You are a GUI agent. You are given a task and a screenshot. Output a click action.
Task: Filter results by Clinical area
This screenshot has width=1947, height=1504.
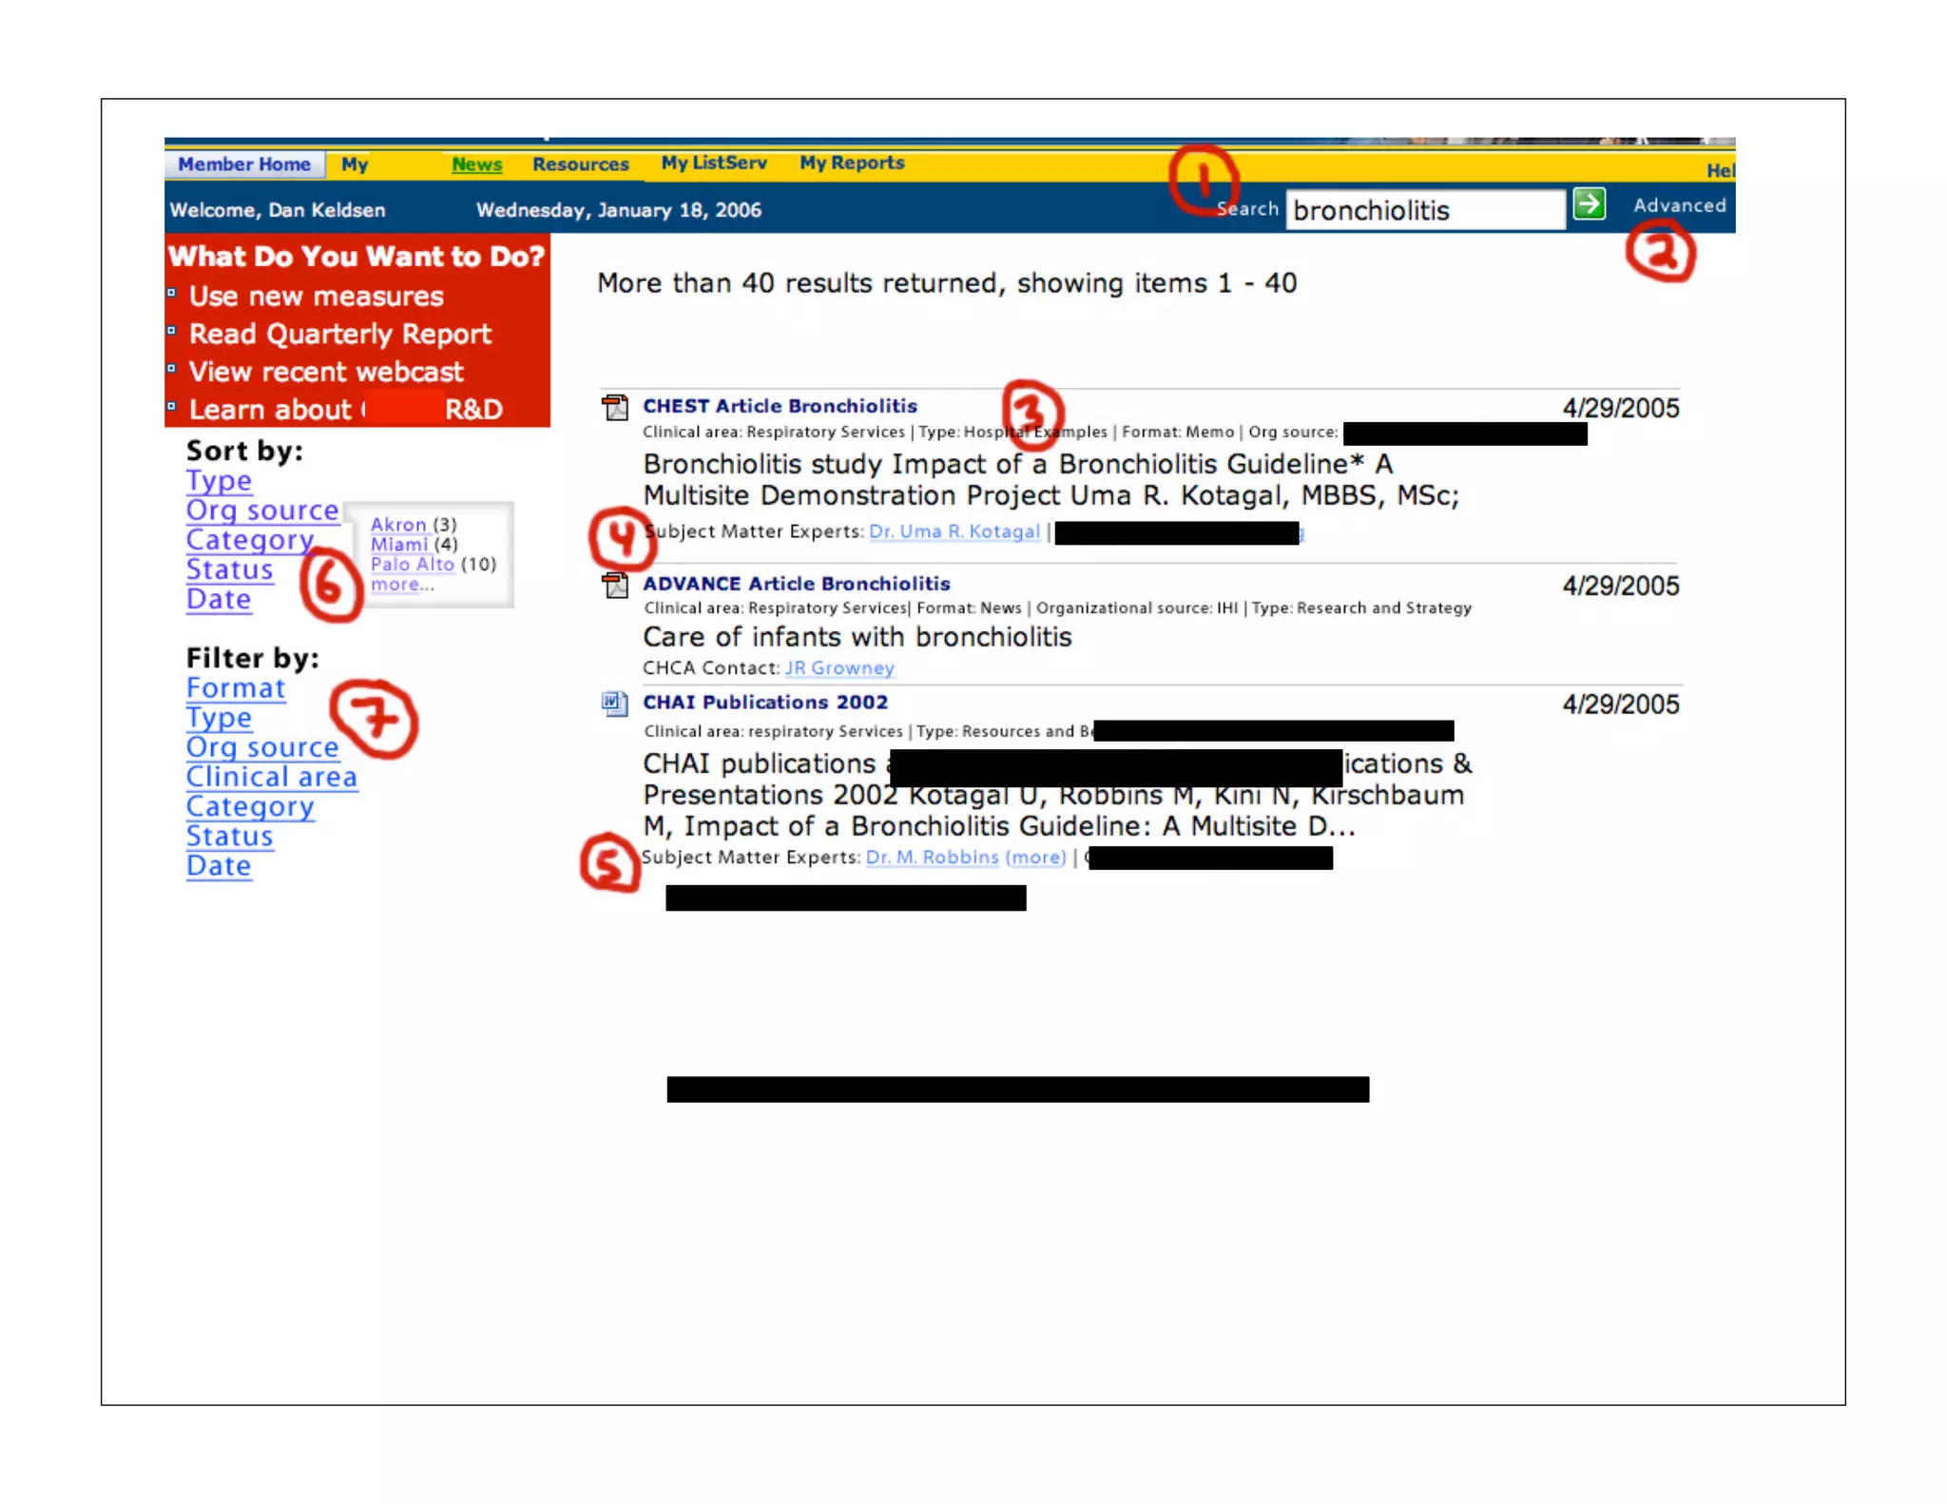tap(272, 777)
